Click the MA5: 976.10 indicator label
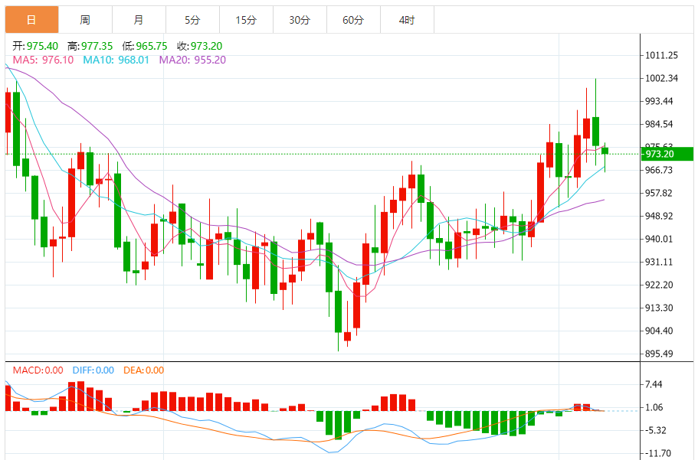Screen dimensions: 698x460 pyautogui.click(x=43, y=60)
